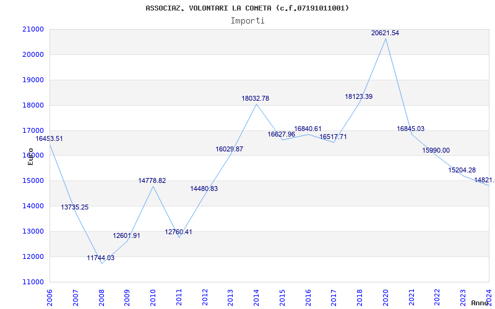The height and width of the screenshot is (309, 495).
Task: Click the 14480.83 value label
Action: pyautogui.click(x=204, y=188)
